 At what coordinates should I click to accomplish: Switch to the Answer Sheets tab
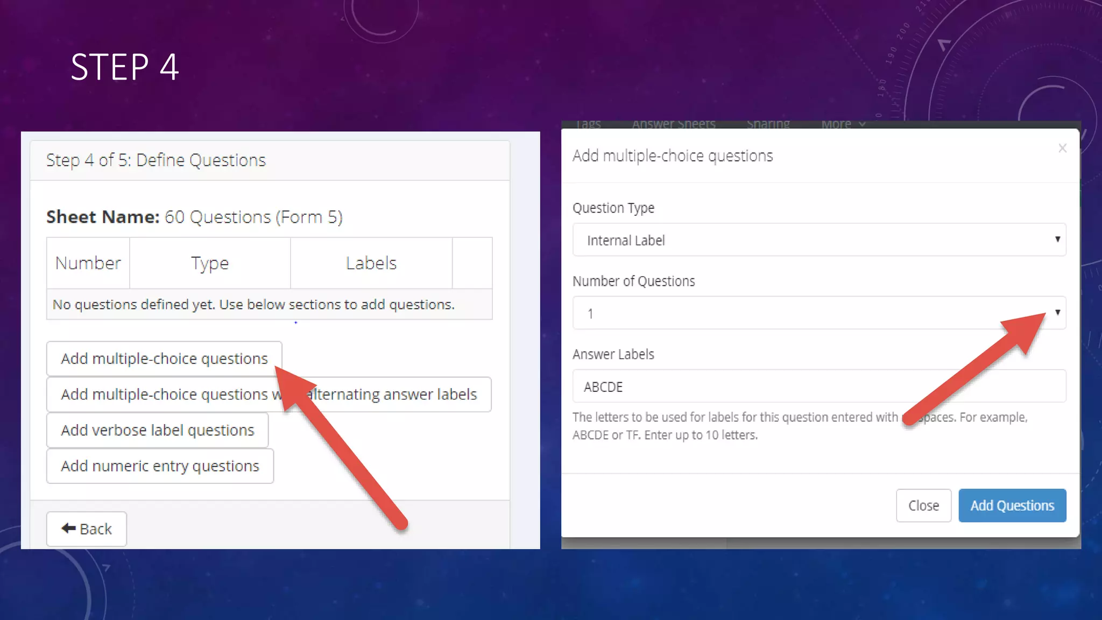pyautogui.click(x=674, y=124)
